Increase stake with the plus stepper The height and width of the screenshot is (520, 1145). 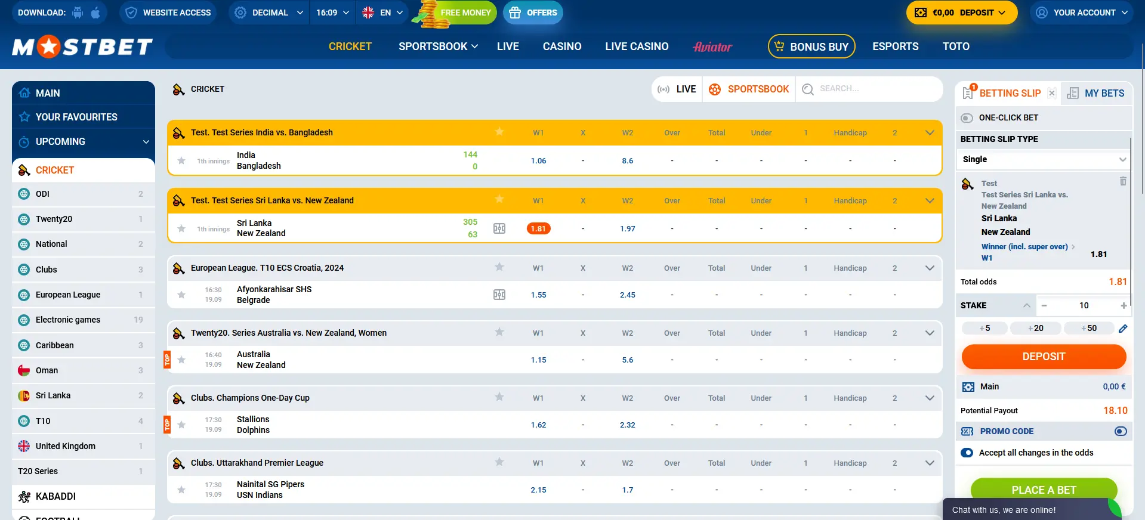(x=1124, y=305)
